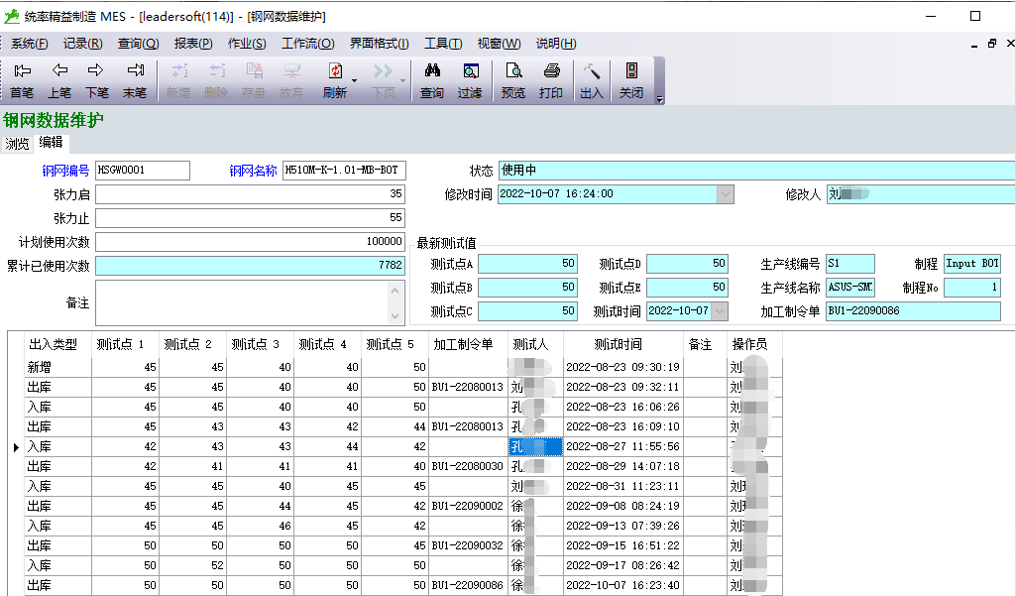1016x596 pixels.
Task: Open the 工具(T) menu
Action: coord(443,44)
